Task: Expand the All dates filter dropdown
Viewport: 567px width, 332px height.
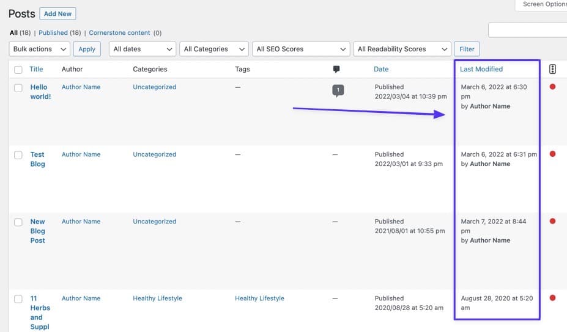Action: click(143, 49)
